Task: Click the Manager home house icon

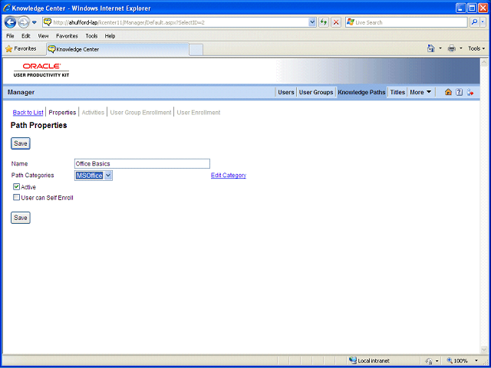Action: pos(448,92)
